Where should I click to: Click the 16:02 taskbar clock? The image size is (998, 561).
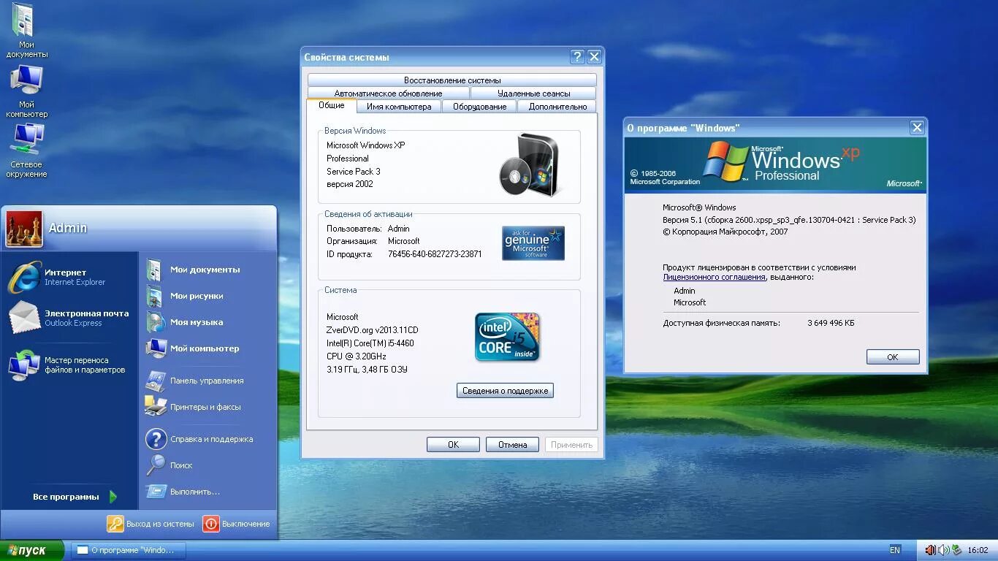pos(978,550)
